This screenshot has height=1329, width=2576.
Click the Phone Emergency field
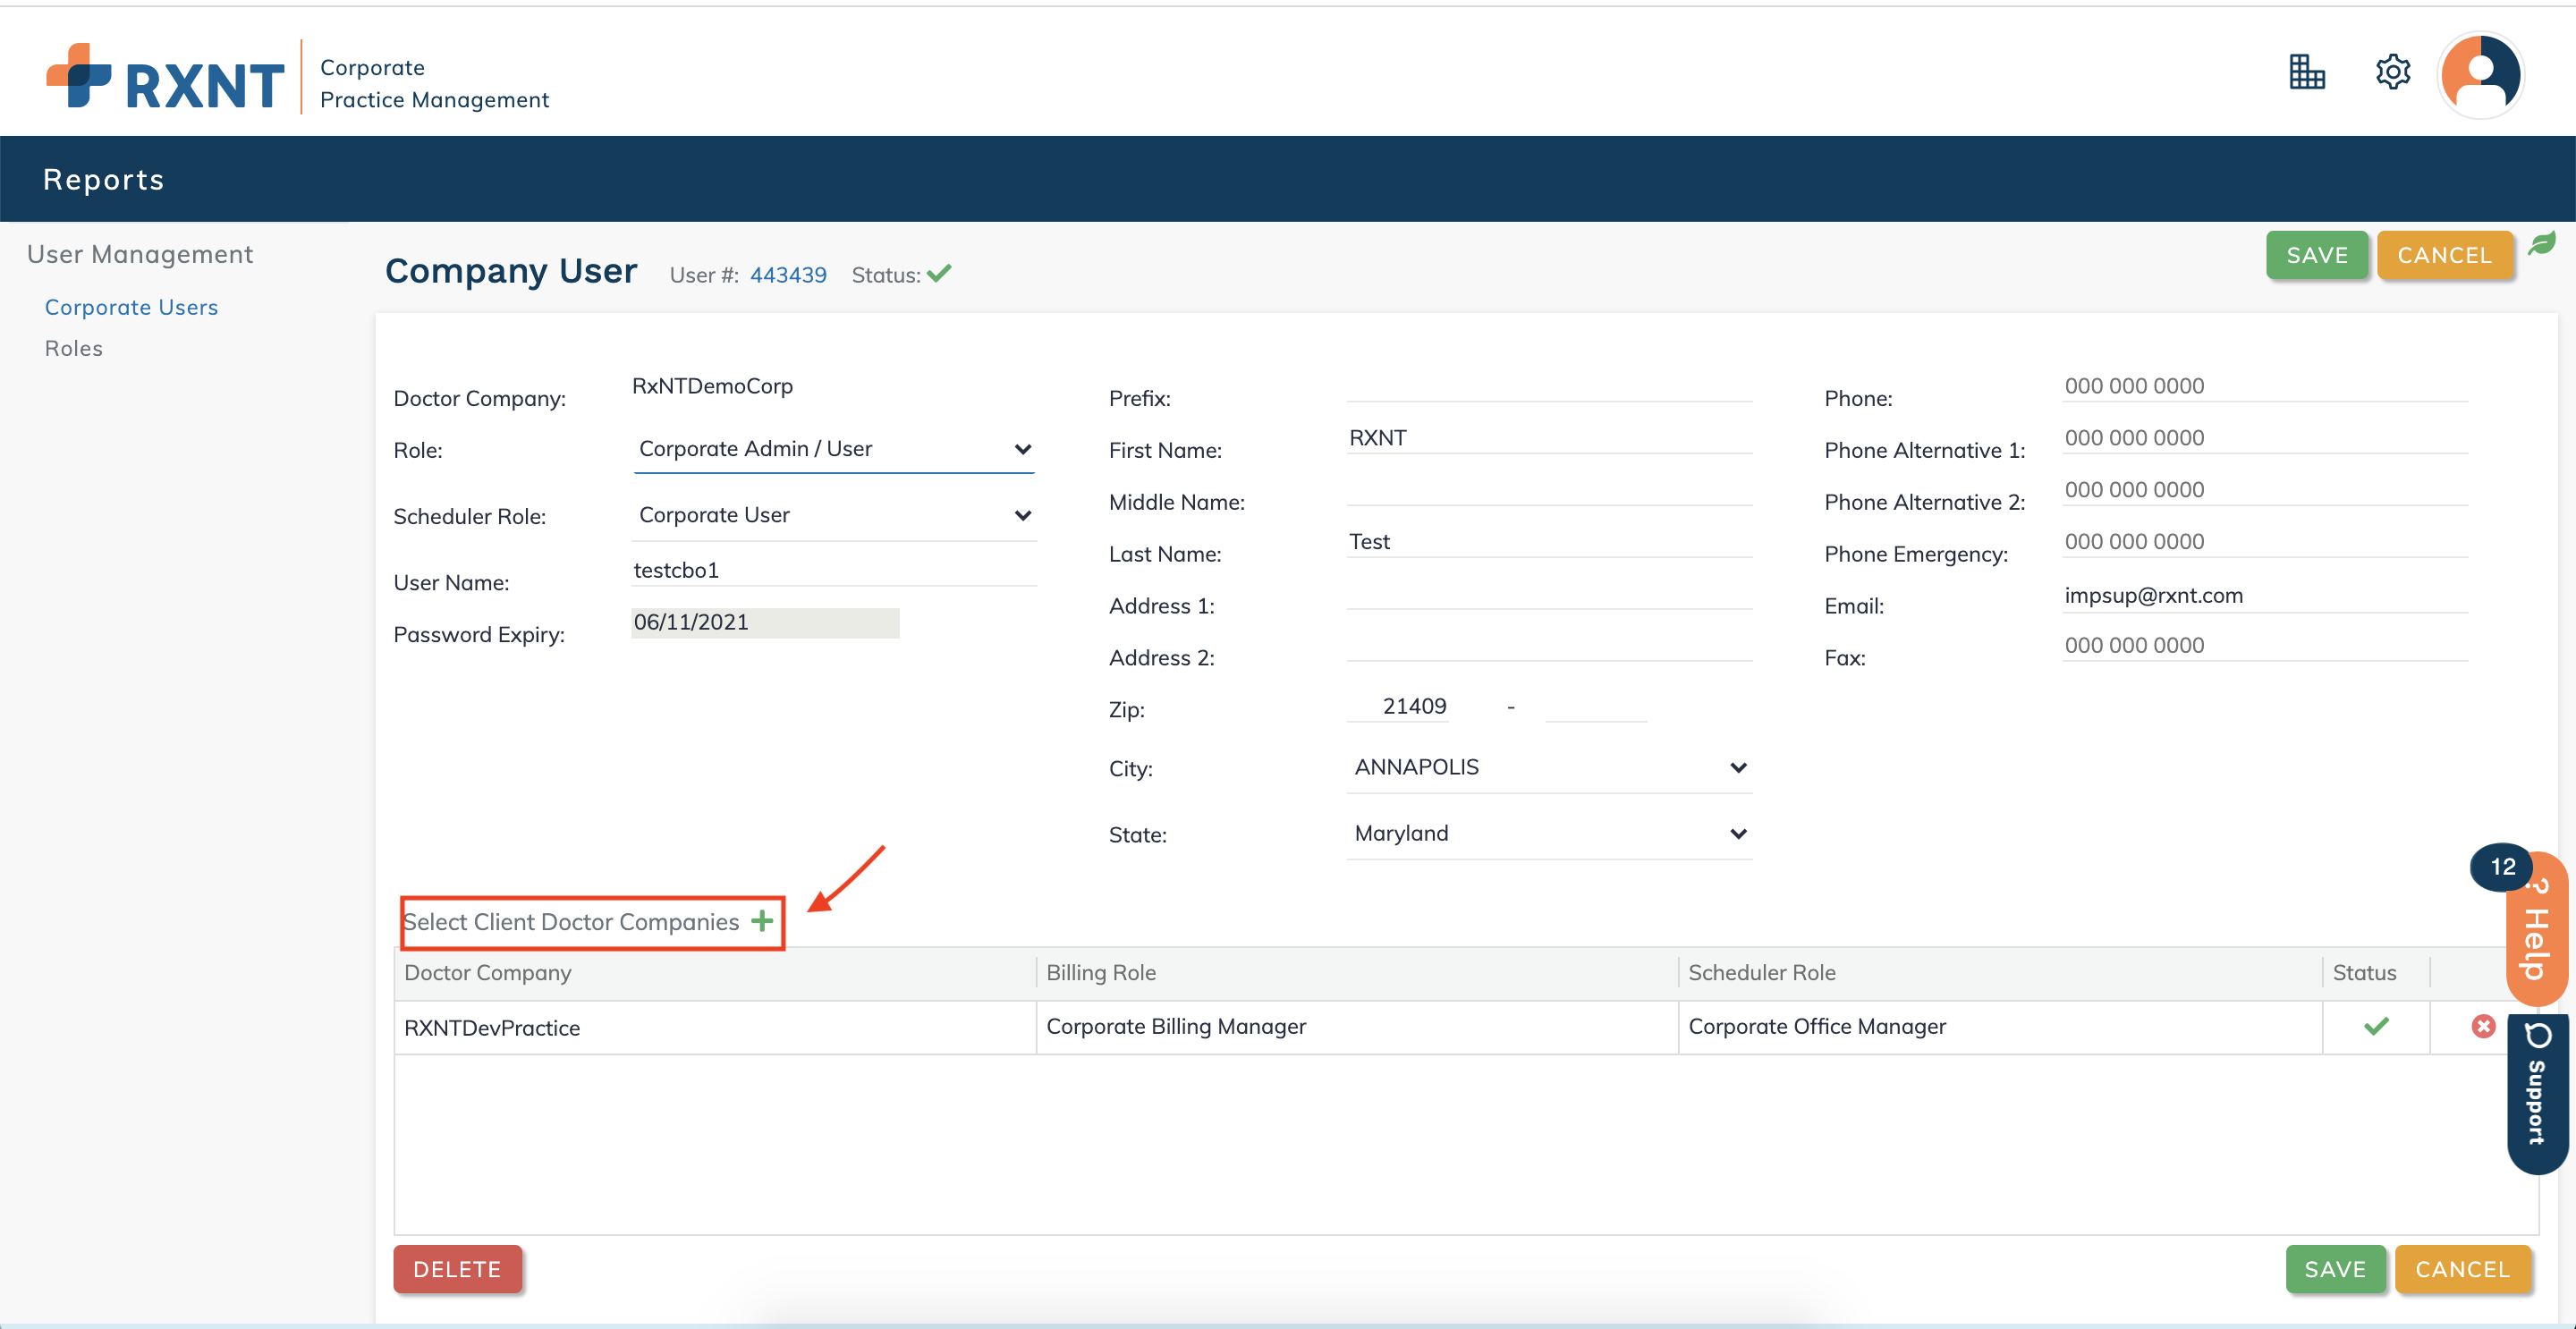pyautogui.click(x=2264, y=542)
